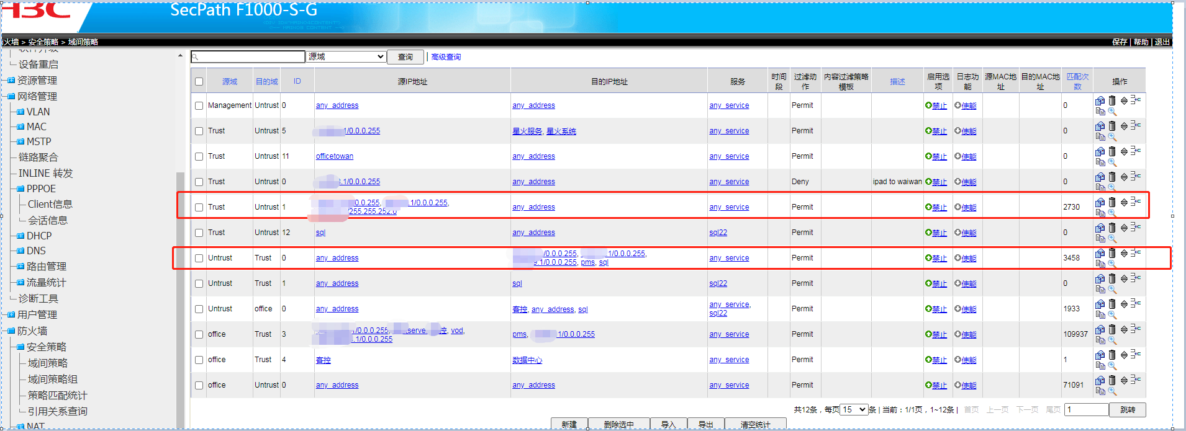The height and width of the screenshot is (431, 1186).
Task: Open 链路聚合 in the navigation tree
Action: (38, 158)
